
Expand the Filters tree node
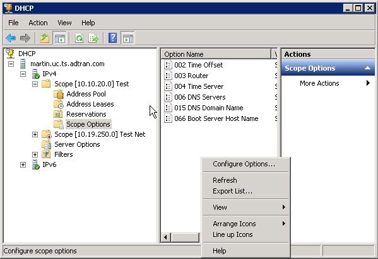click(35, 154)
